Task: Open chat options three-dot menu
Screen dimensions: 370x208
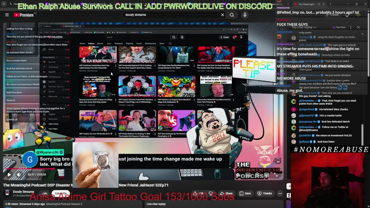Action: pos(351,27)
